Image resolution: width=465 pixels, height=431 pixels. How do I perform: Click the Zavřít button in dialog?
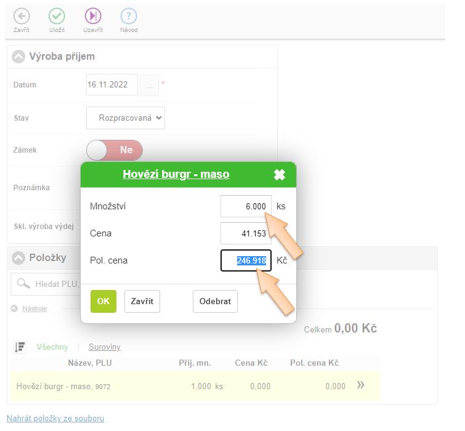tap(142, 302)
